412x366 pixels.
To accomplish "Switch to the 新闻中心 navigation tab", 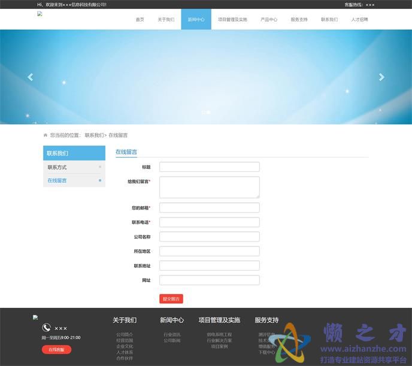I will tap(196, 20).
